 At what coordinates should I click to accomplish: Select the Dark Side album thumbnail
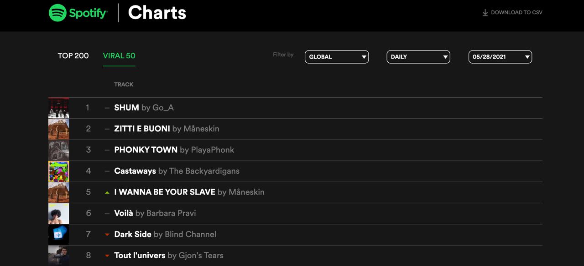pyautogui.click(x=59, y=235)
